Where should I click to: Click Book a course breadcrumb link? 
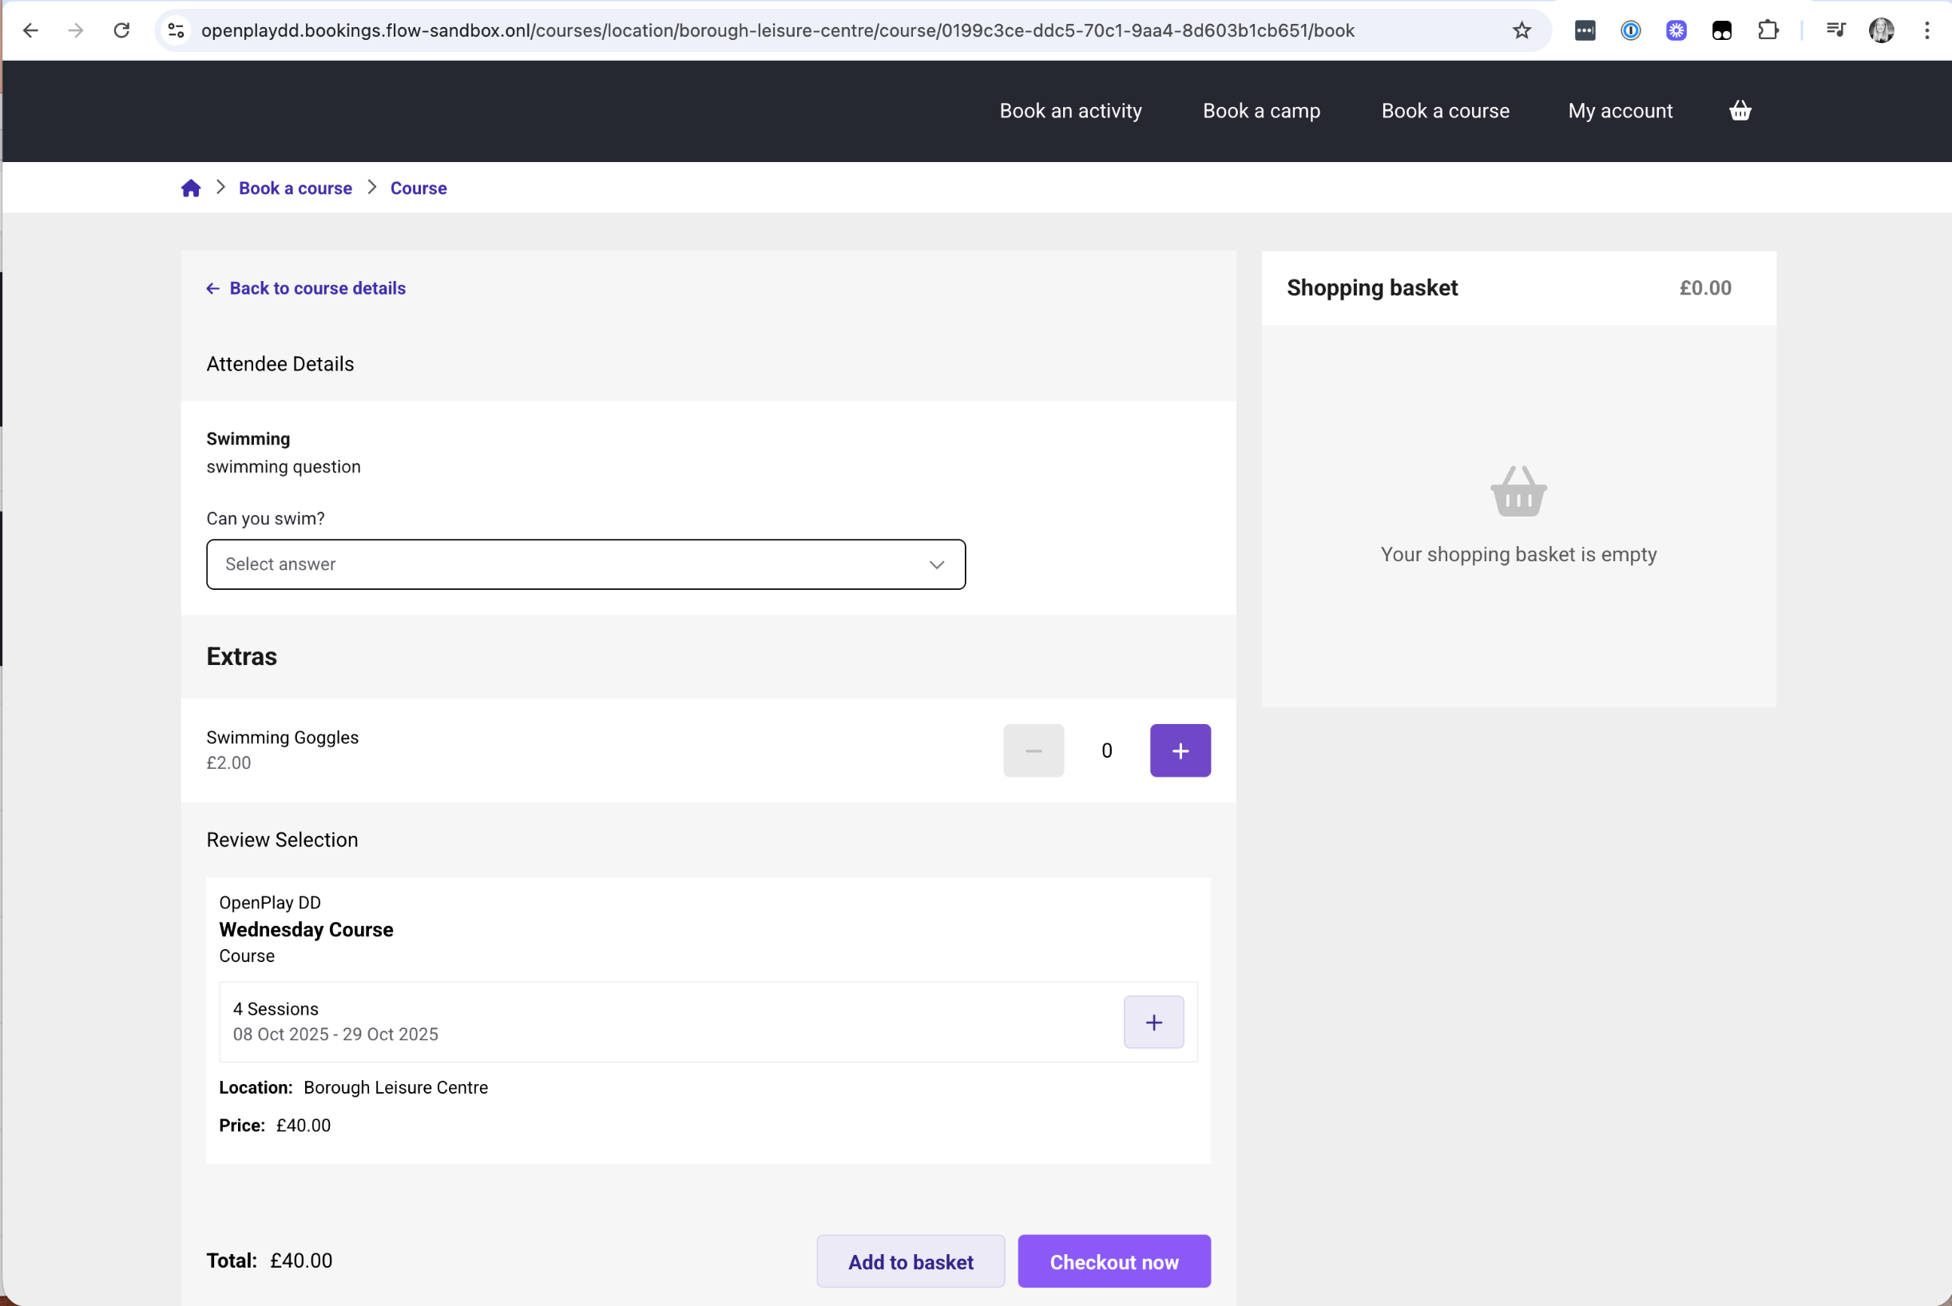click(296, 188)
